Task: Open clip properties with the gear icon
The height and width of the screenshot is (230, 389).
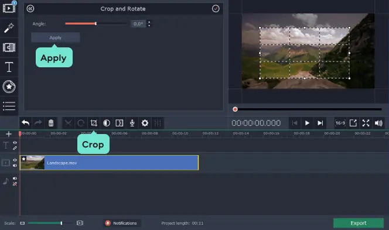Action: click(x=145, y=123)
